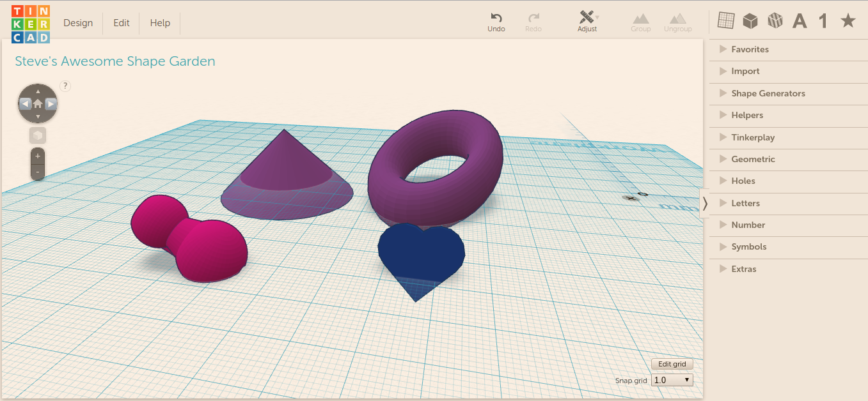Click the fit view cube button
Image resolution: width=868 pixels, height=401 pixels.
click(38, 135)
